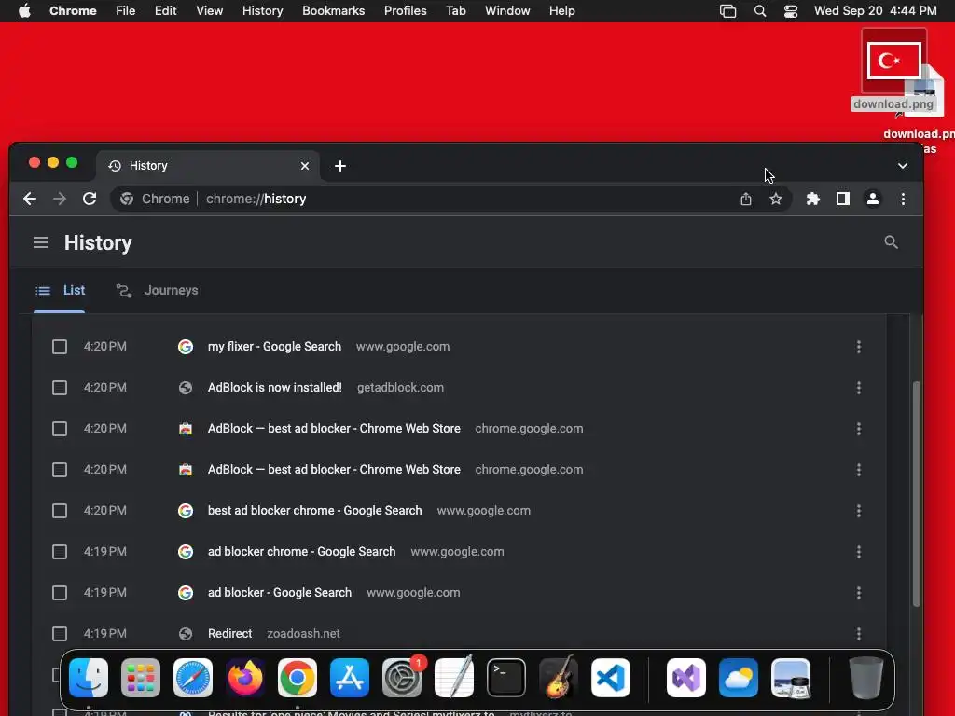Share this page via the share icon
Image resolution: width=955 pixels, height=716 pixels.
745,200
